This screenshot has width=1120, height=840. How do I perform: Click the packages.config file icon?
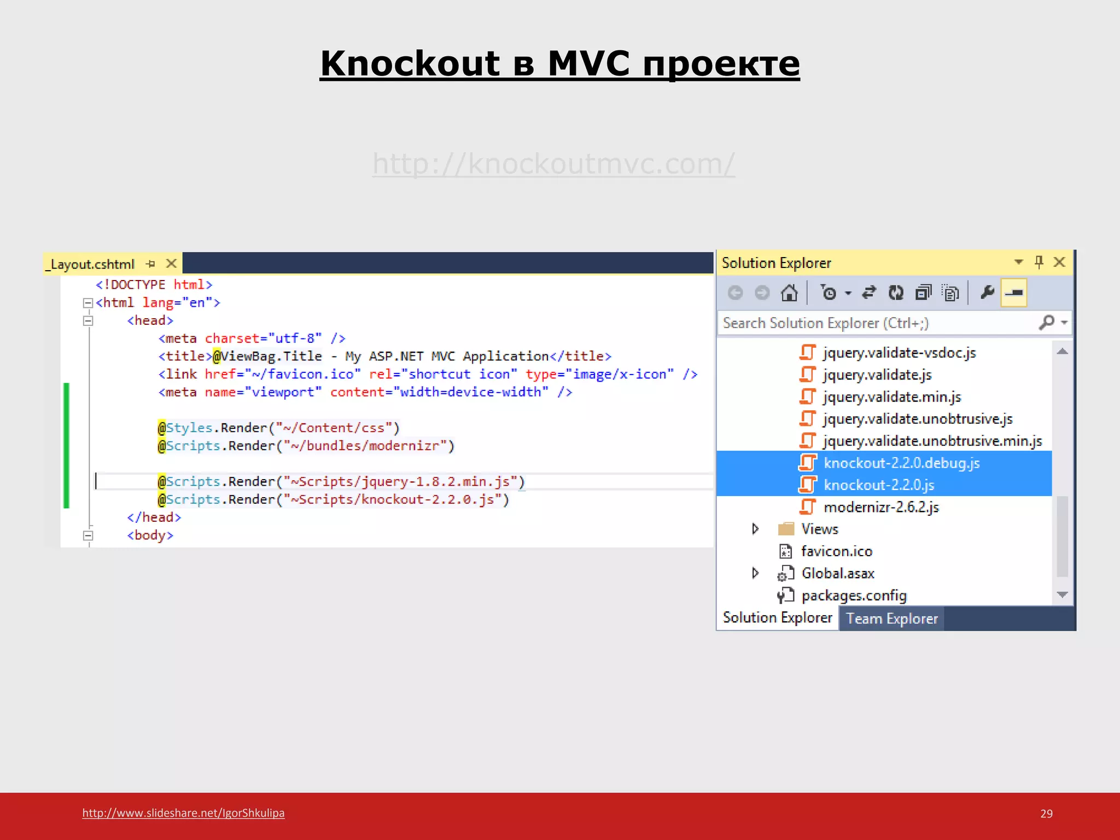tap(785, 596)
